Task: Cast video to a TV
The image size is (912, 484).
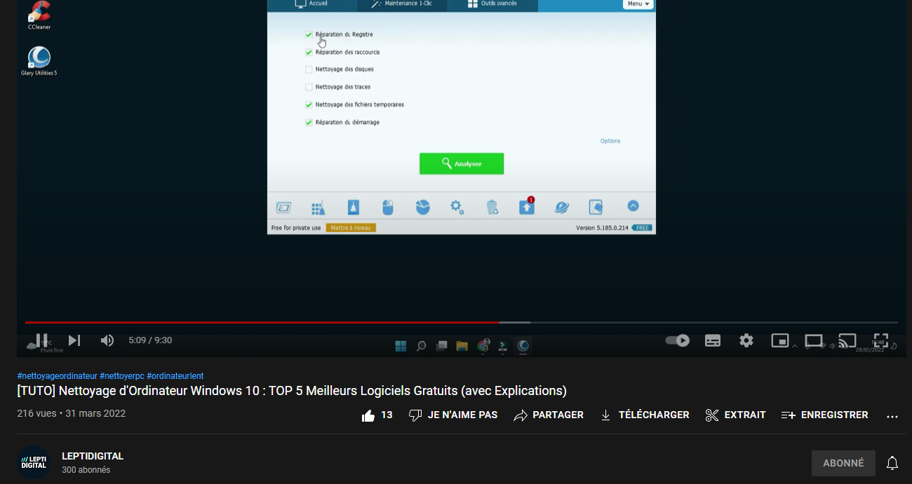Action: (x=847, y=340)
